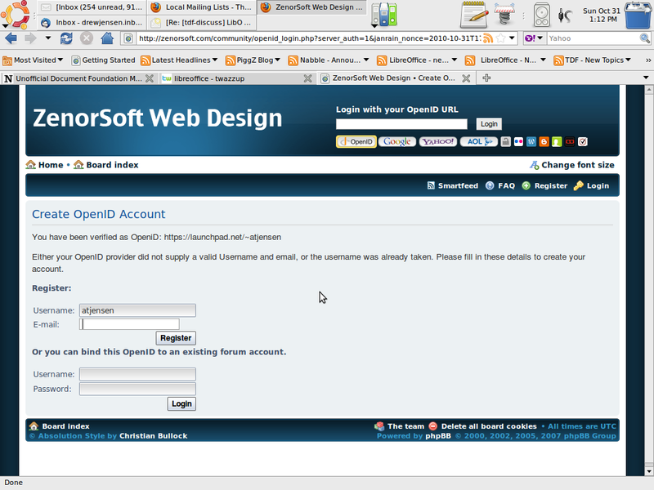This screenshot has width=654, height=490.
Task: Open the file cabinet binders panel icon
Action: [x=383, y=15]
